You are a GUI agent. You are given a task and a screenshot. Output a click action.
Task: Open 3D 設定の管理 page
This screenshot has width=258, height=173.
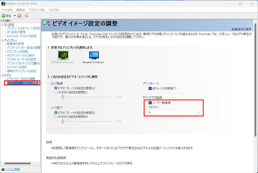(16, 32)
